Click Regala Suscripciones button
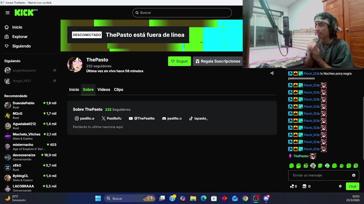This screenshot has width=364, height=204. pos(218,61)
